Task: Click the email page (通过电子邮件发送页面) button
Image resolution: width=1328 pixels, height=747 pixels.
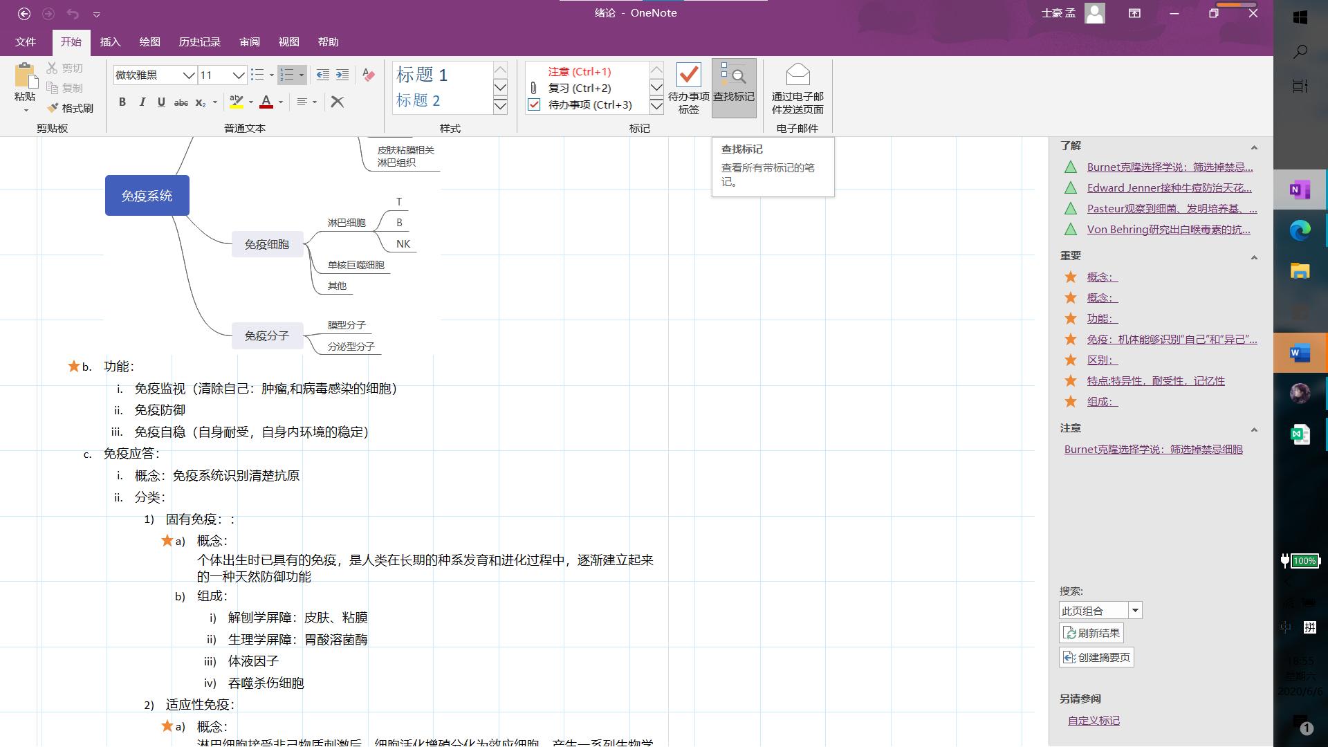Action: point(797,88)
